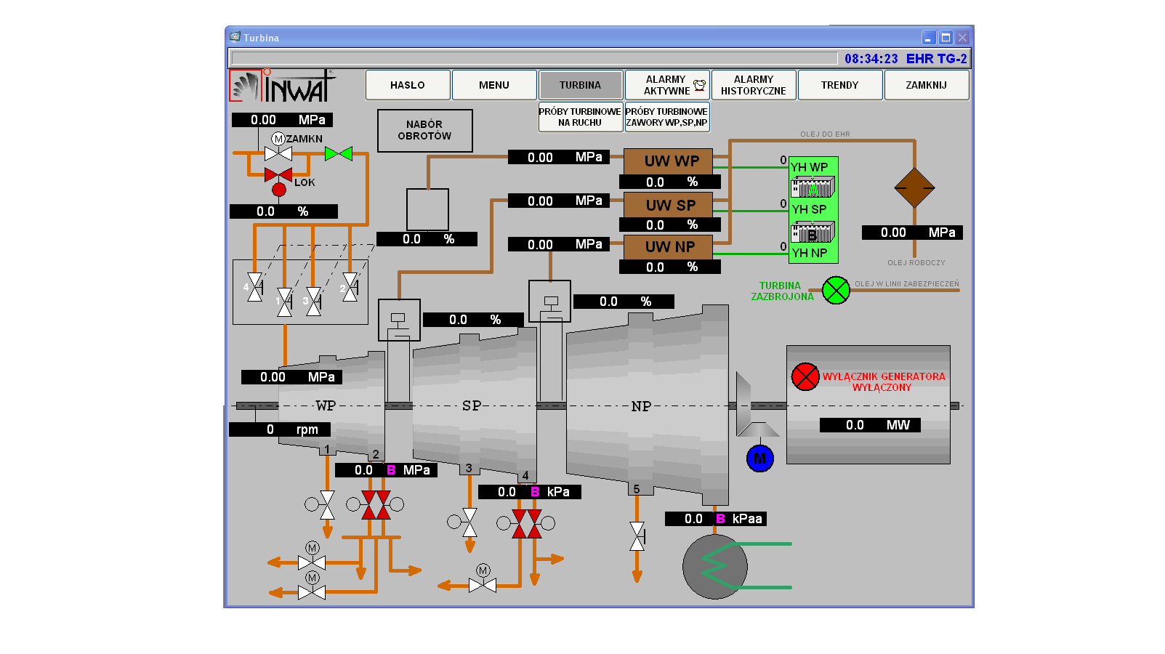Select the blue M motor icon

[759, 459]
